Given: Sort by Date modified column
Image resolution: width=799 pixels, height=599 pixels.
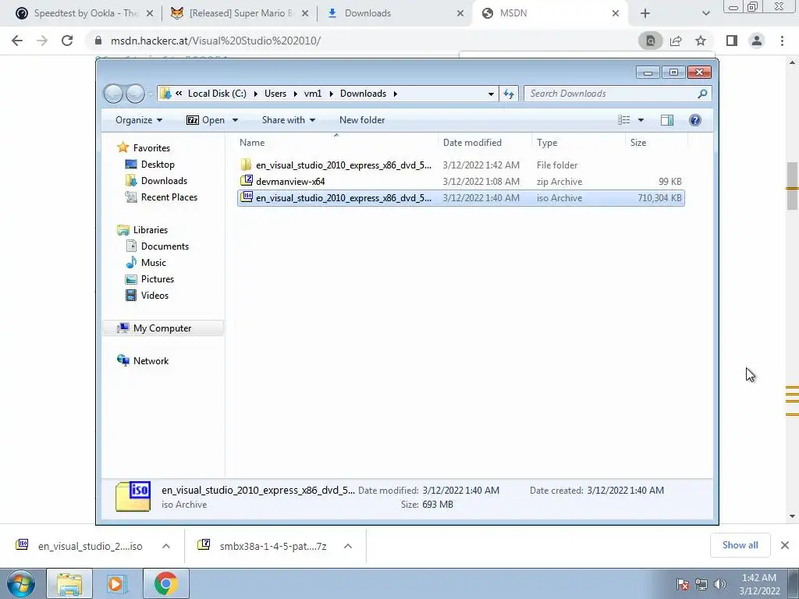Looking at the screenshot, I should (x=485, y=143).
